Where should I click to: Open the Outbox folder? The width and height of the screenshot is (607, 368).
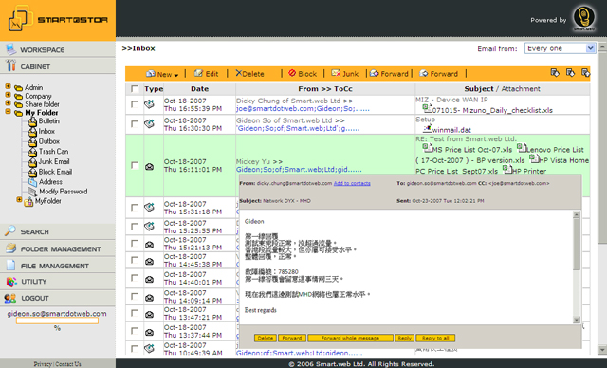coord(48,141)
